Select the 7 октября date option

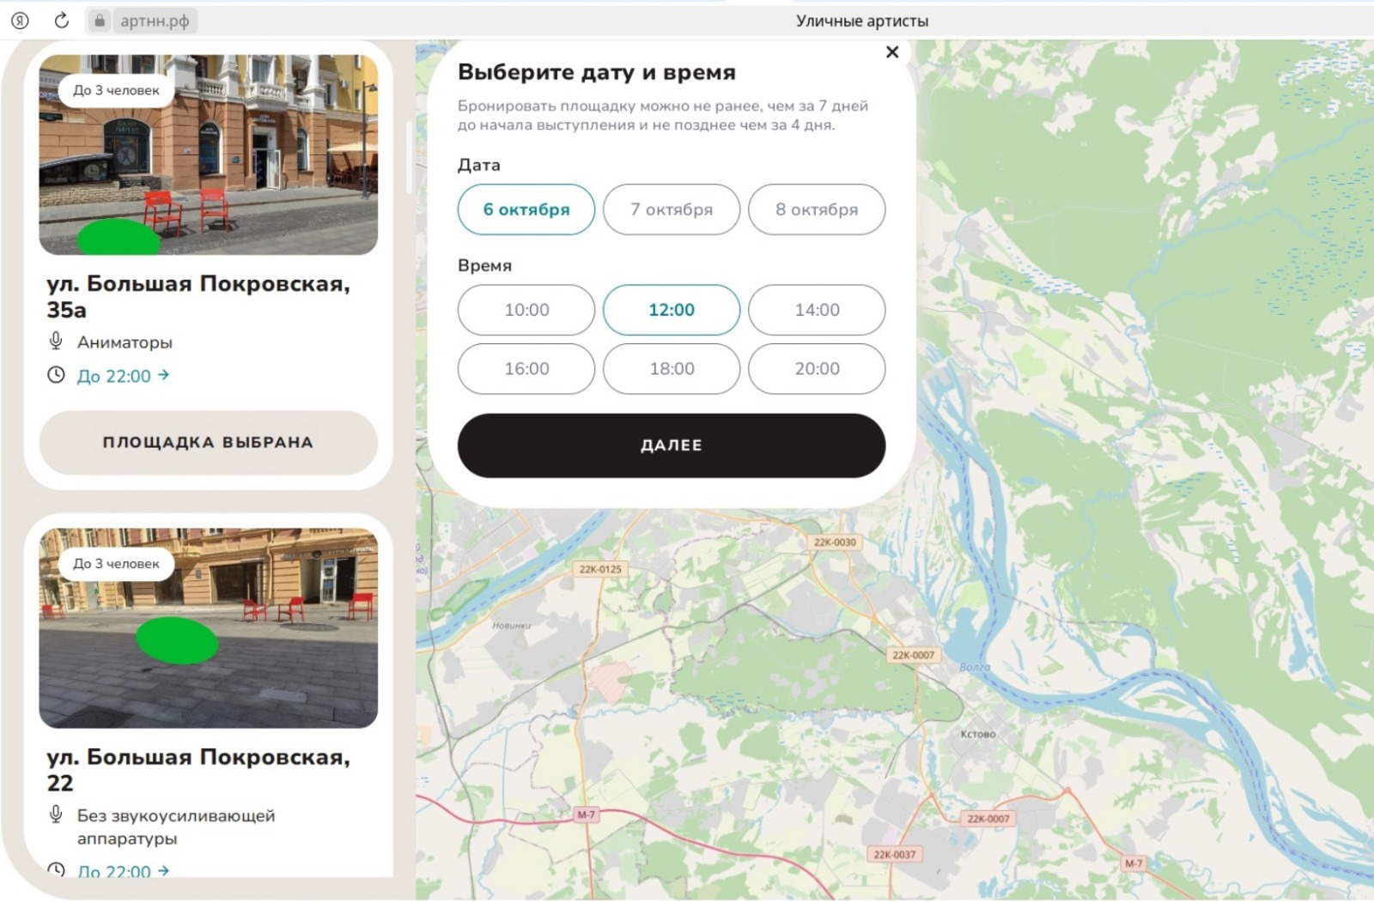671,209
